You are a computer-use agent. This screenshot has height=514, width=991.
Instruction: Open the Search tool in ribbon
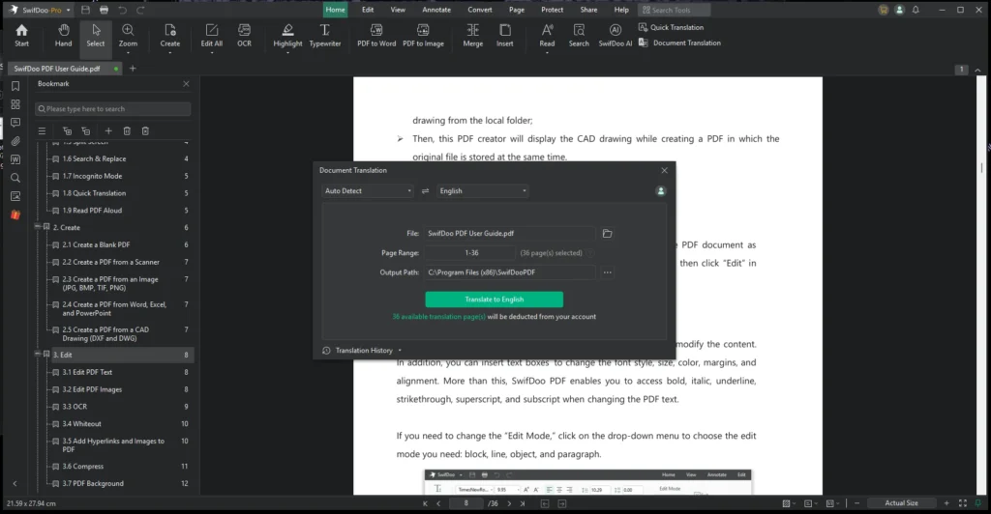click(579, 36)
